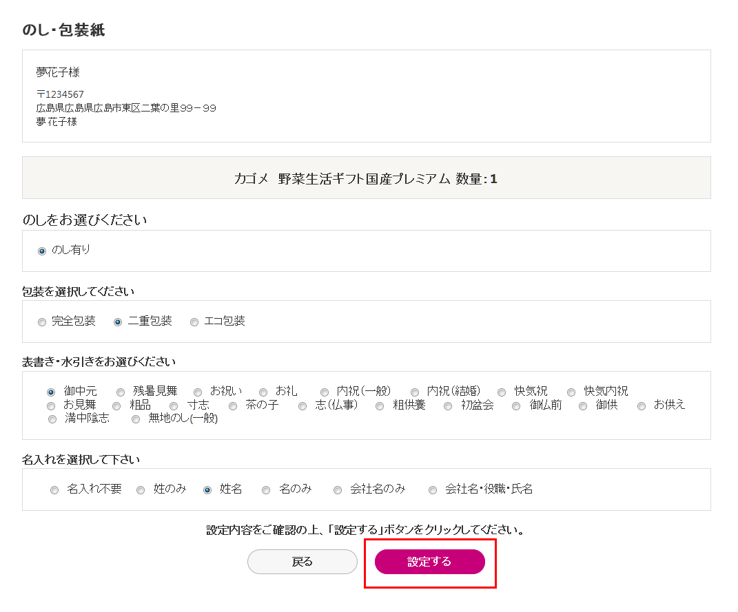Select 初盆会 inscription option
738x612 pixels.
click(448, 406)
